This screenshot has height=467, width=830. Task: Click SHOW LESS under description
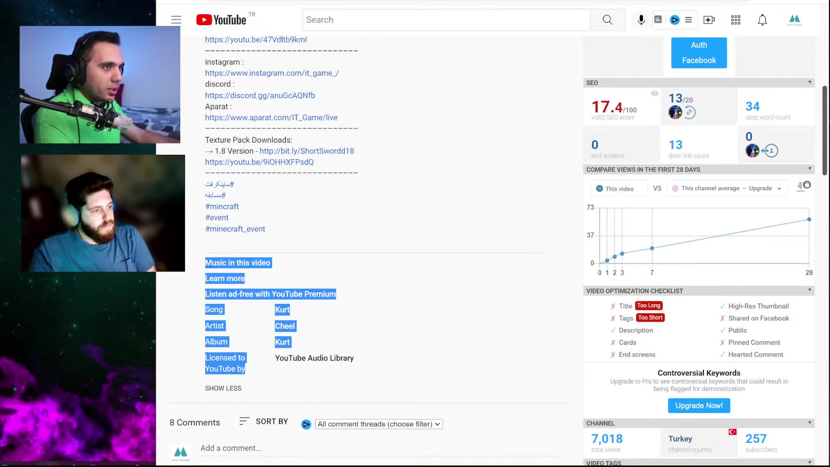point(223,388)
